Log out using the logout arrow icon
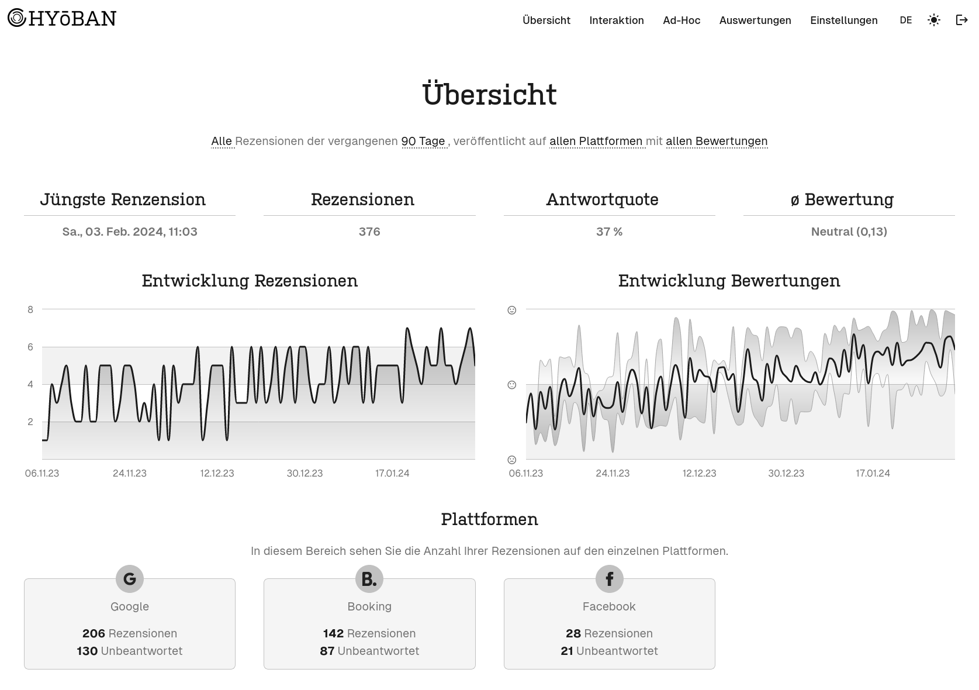The height and width of the screenshot is (690, 979). (961, 20)
